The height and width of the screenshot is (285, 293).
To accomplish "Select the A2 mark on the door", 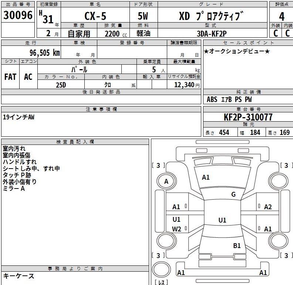I will point(268,207).
